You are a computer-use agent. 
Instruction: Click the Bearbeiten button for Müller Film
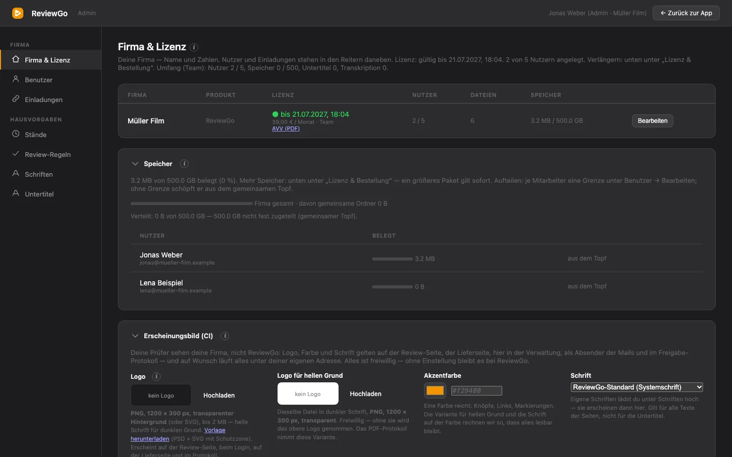pyautogui.click(x=653, y=121)
